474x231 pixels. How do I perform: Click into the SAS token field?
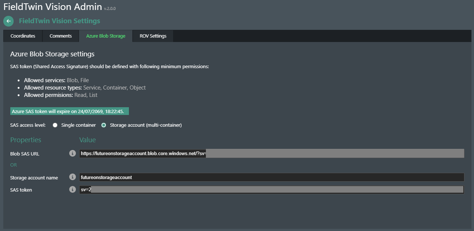coord(272,189)
